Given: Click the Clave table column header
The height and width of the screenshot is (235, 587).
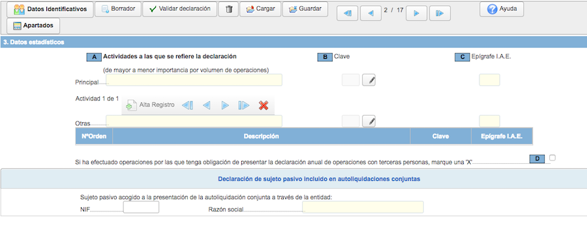Looking at the screenshot, I should point(441,136).
